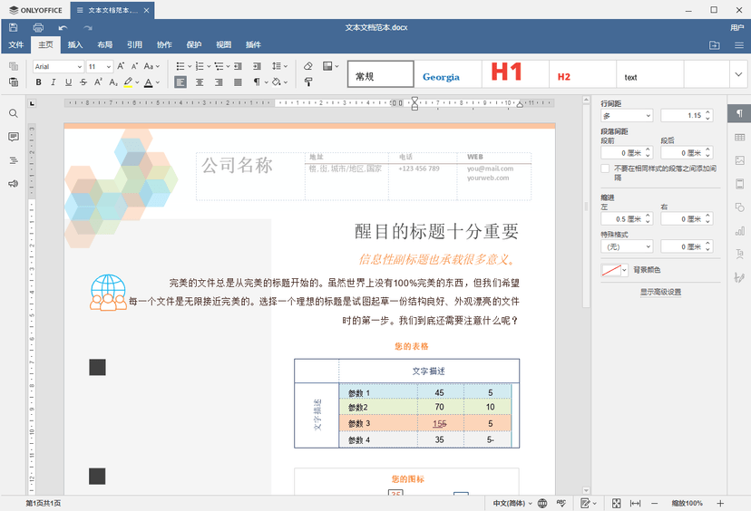This screenshot has height=511, width=751.
Task: Undo the last action
Action: pyautogui.click(x=63, y=28)
